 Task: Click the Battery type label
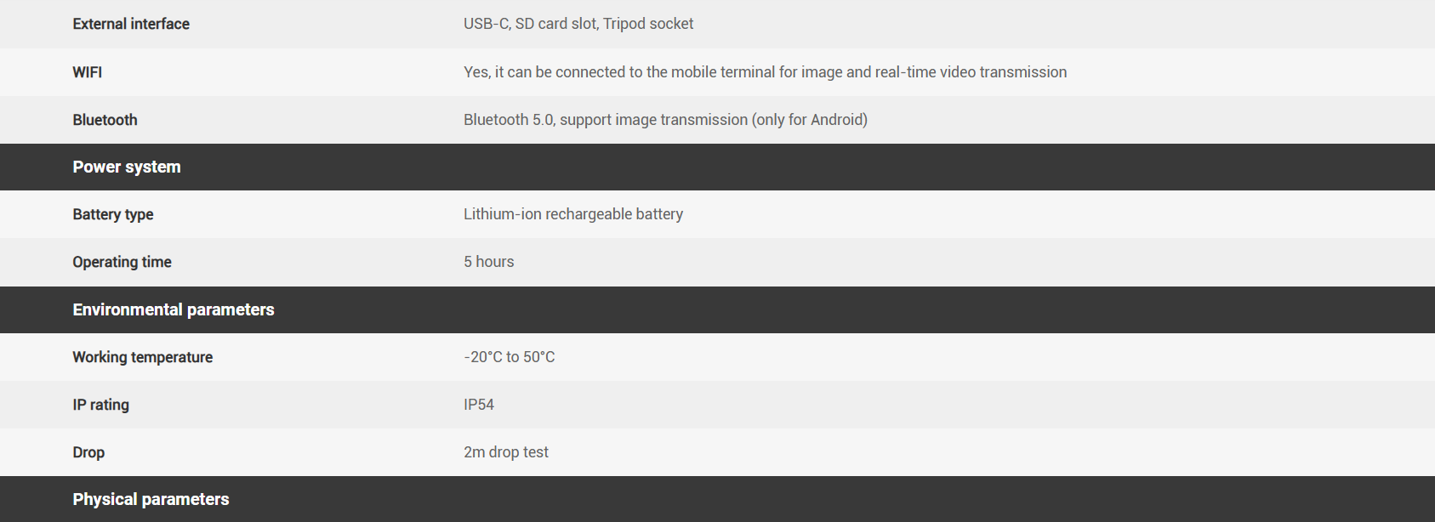(113, 214)
